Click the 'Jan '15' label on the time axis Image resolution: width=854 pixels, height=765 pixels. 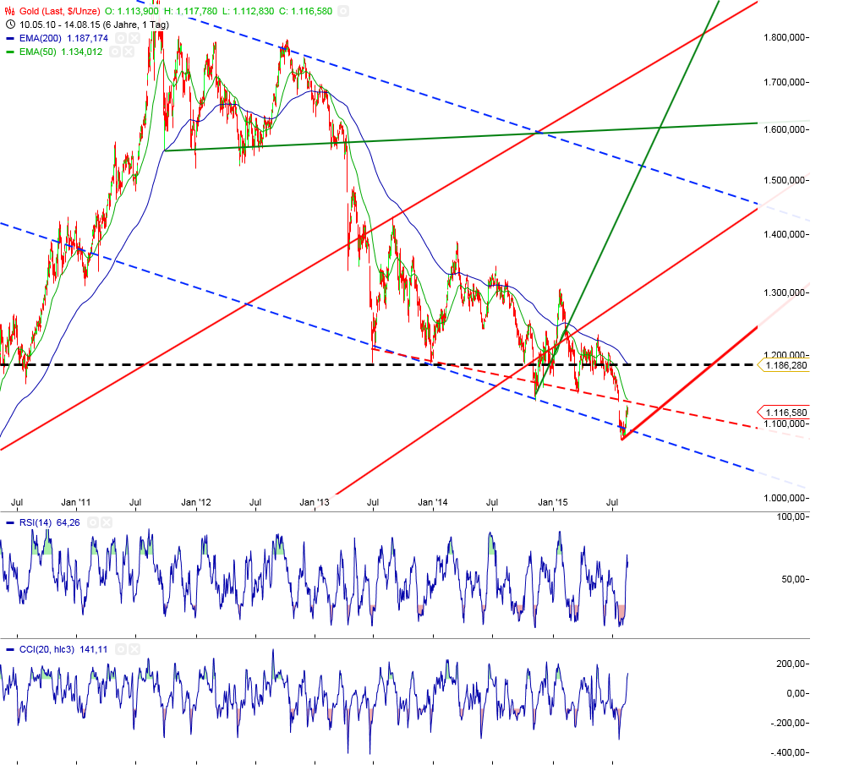pyautogui.click(x=555, y=501)
